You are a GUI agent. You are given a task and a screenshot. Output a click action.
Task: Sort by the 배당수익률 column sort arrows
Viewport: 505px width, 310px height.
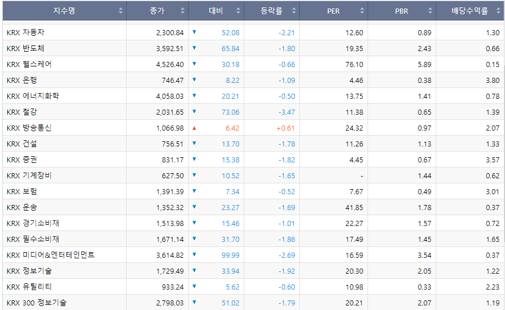click(x=499, y=11)
